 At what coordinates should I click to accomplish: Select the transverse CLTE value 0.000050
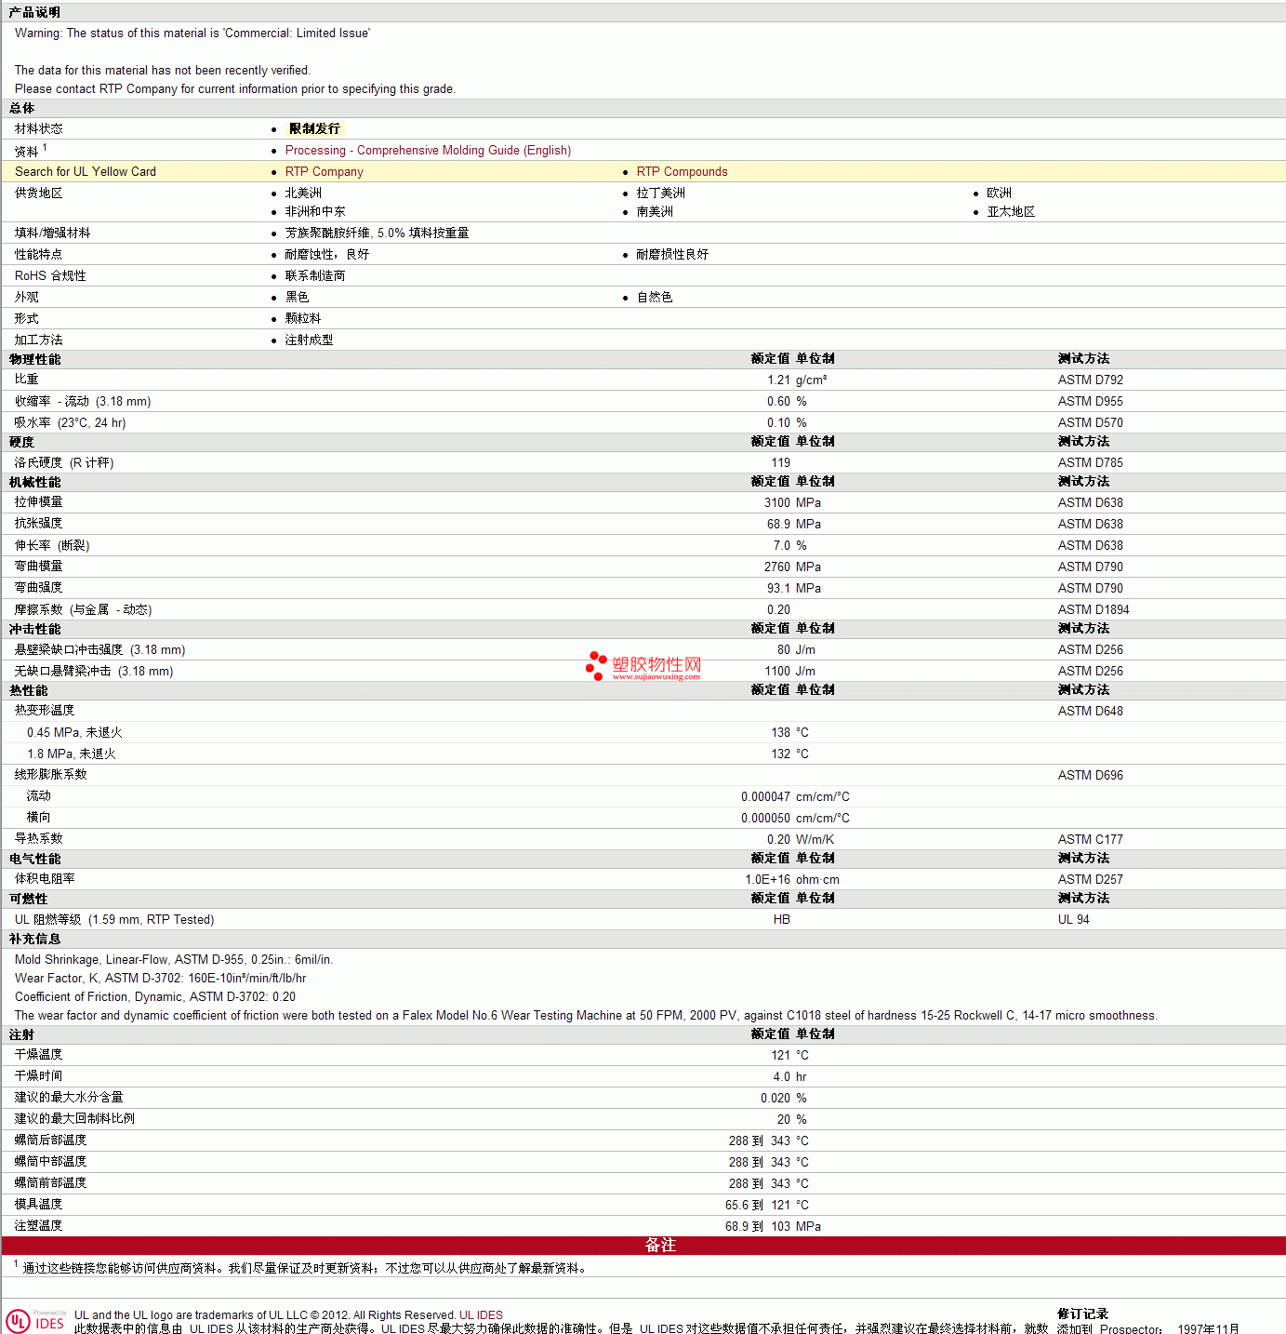pyautogui.click(x=765, y=819)
